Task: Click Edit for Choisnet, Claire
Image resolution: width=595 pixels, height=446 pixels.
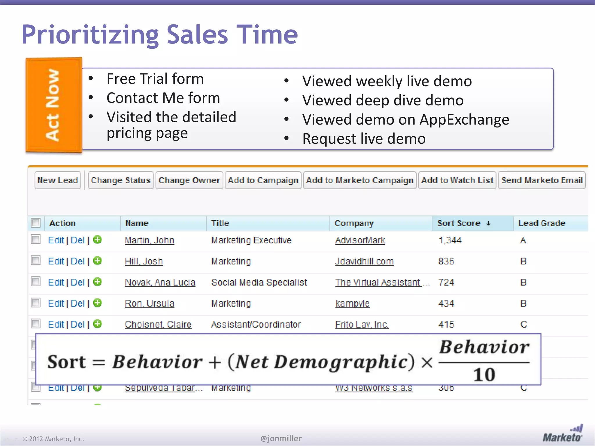Action: point(56,325)
